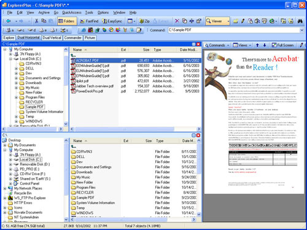Open the Options menu
The image size is (307, 230).
103,12
